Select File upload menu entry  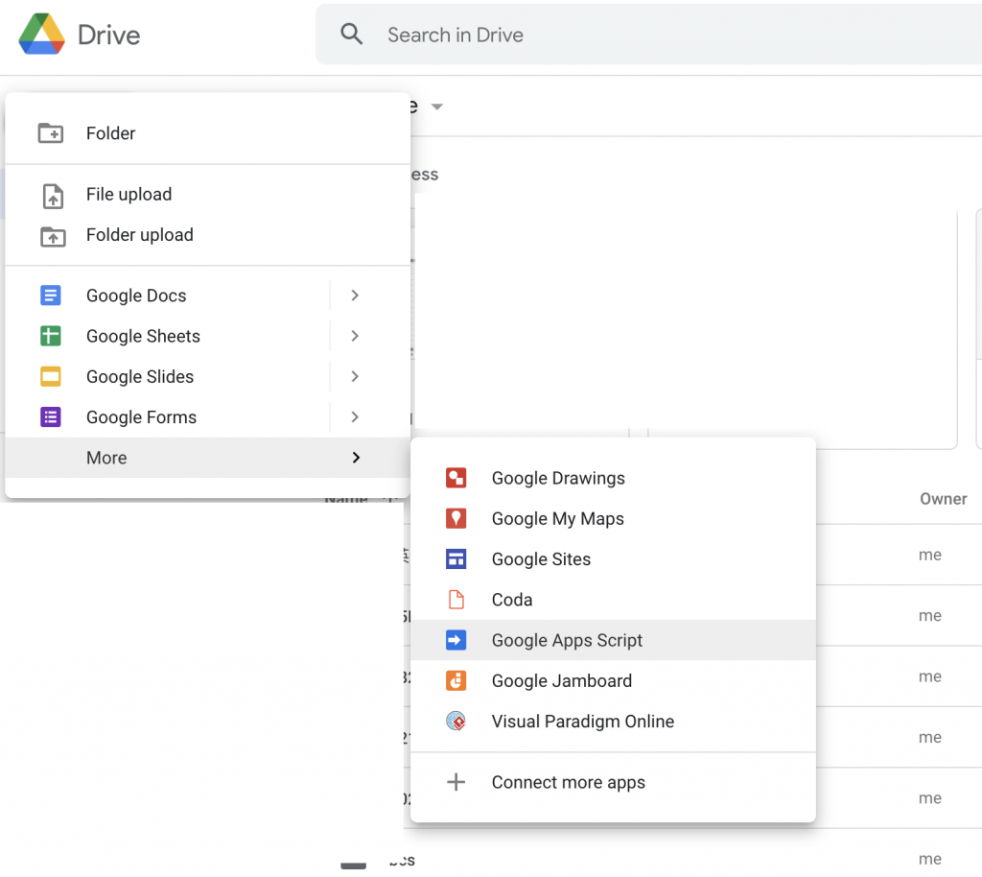coord(207,195)
